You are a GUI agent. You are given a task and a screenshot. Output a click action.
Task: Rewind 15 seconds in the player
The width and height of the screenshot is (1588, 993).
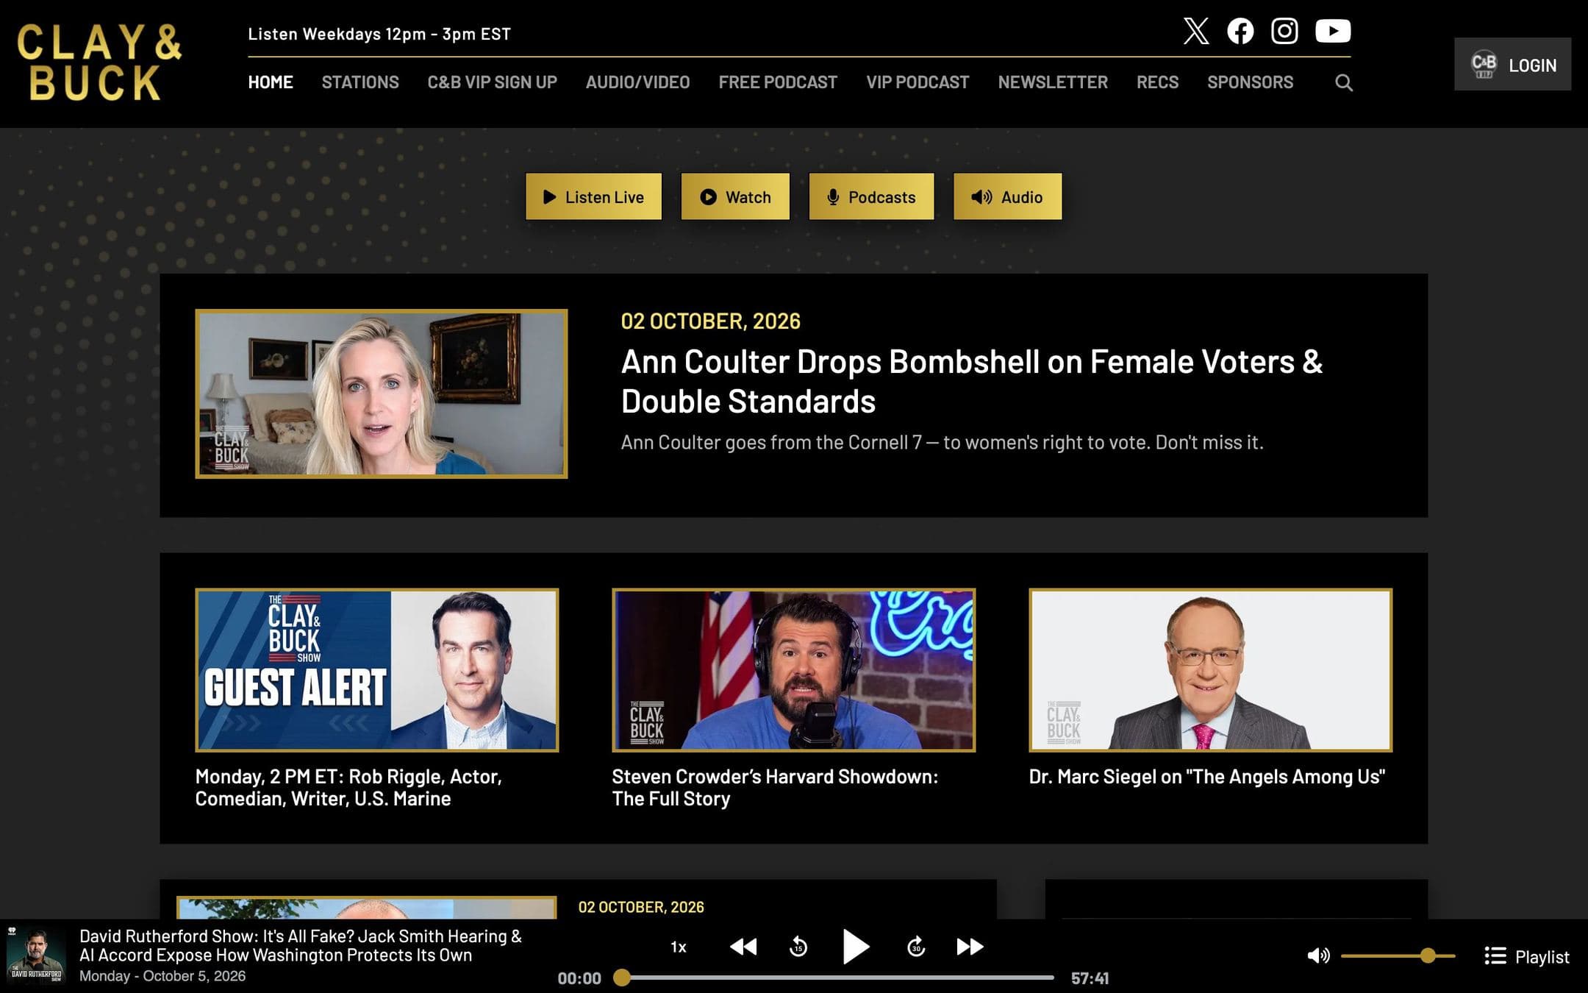click(798, 947)
